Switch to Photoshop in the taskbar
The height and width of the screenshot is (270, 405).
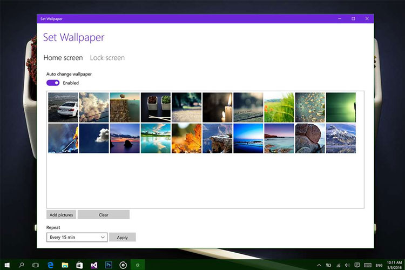click(x=109, y=265)
